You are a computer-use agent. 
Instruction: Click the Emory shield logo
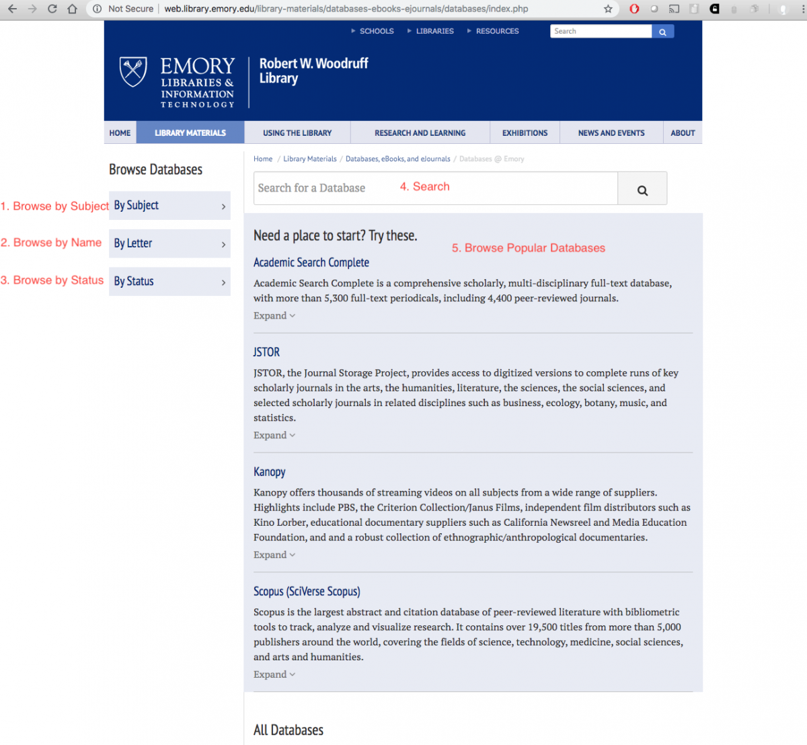click(x=133, y=72)
